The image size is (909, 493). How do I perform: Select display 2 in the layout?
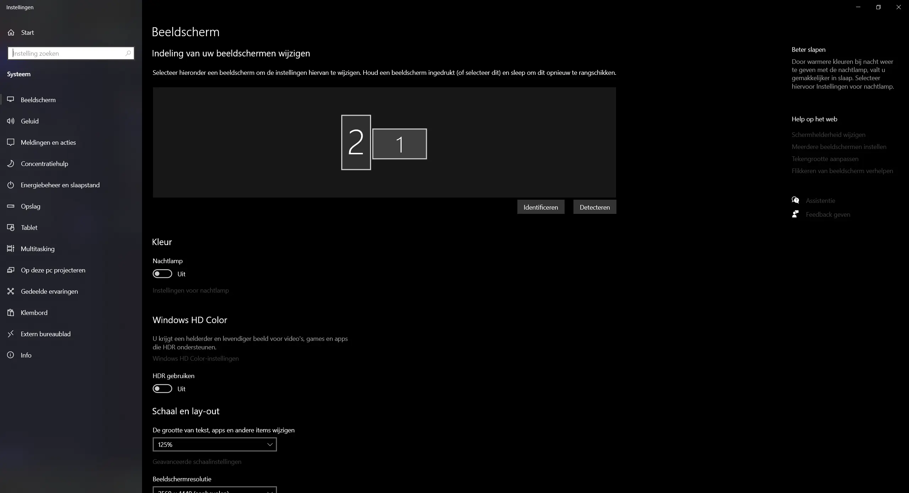pos(356,142)
